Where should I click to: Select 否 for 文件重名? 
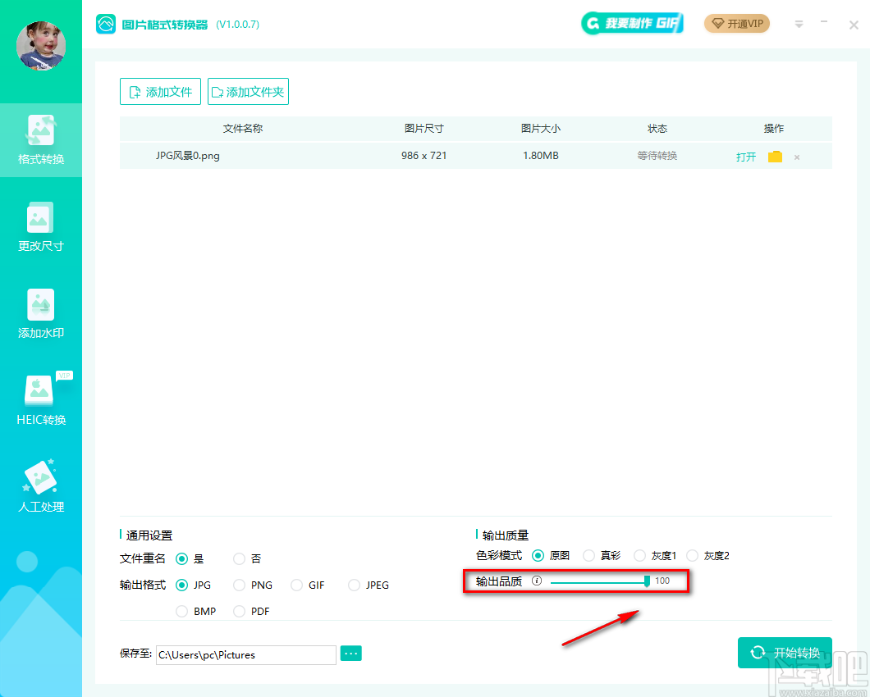click(x=239, y=558)
